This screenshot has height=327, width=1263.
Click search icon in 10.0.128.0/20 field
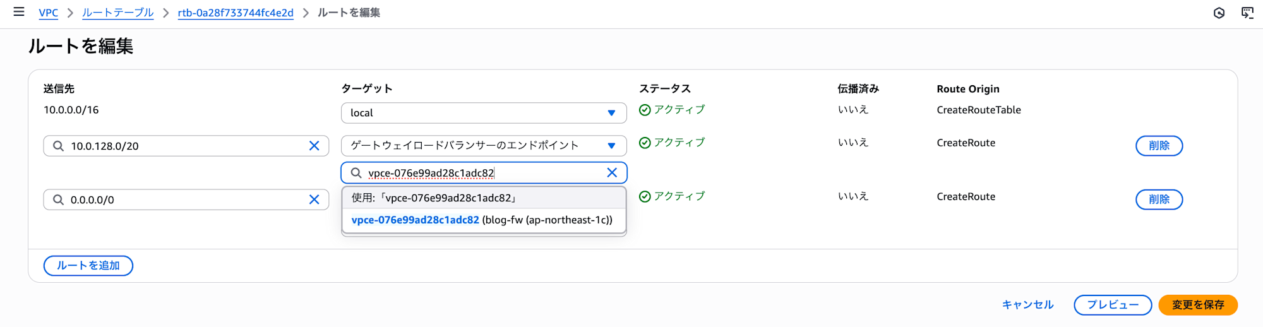(x=58, y=146)
